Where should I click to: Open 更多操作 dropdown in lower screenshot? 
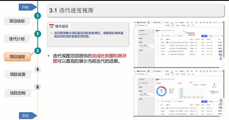pyautogui.click(x=211, y=102)
